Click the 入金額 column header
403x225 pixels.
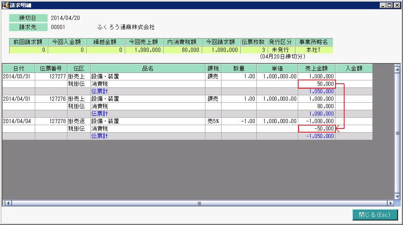(x=354, y=68)
